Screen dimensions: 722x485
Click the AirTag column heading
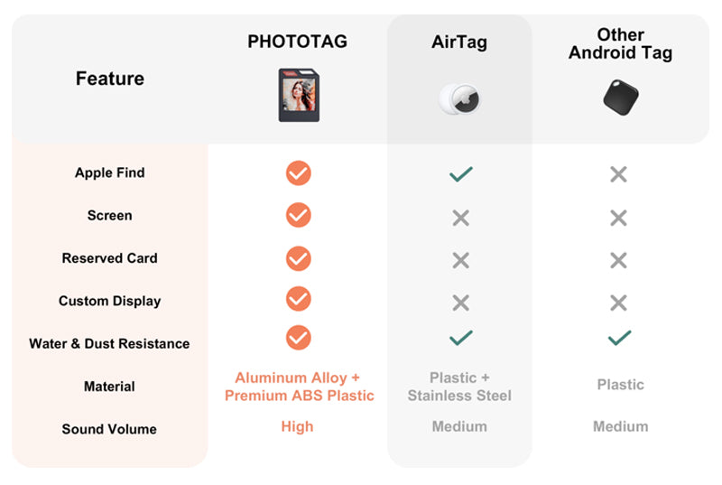point(458,42)
